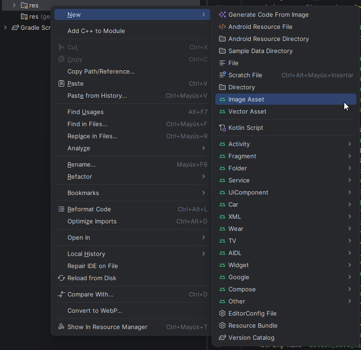Click the Vector Asset android icon
This screenshot has height=350, width=361.
click(222, 111)
